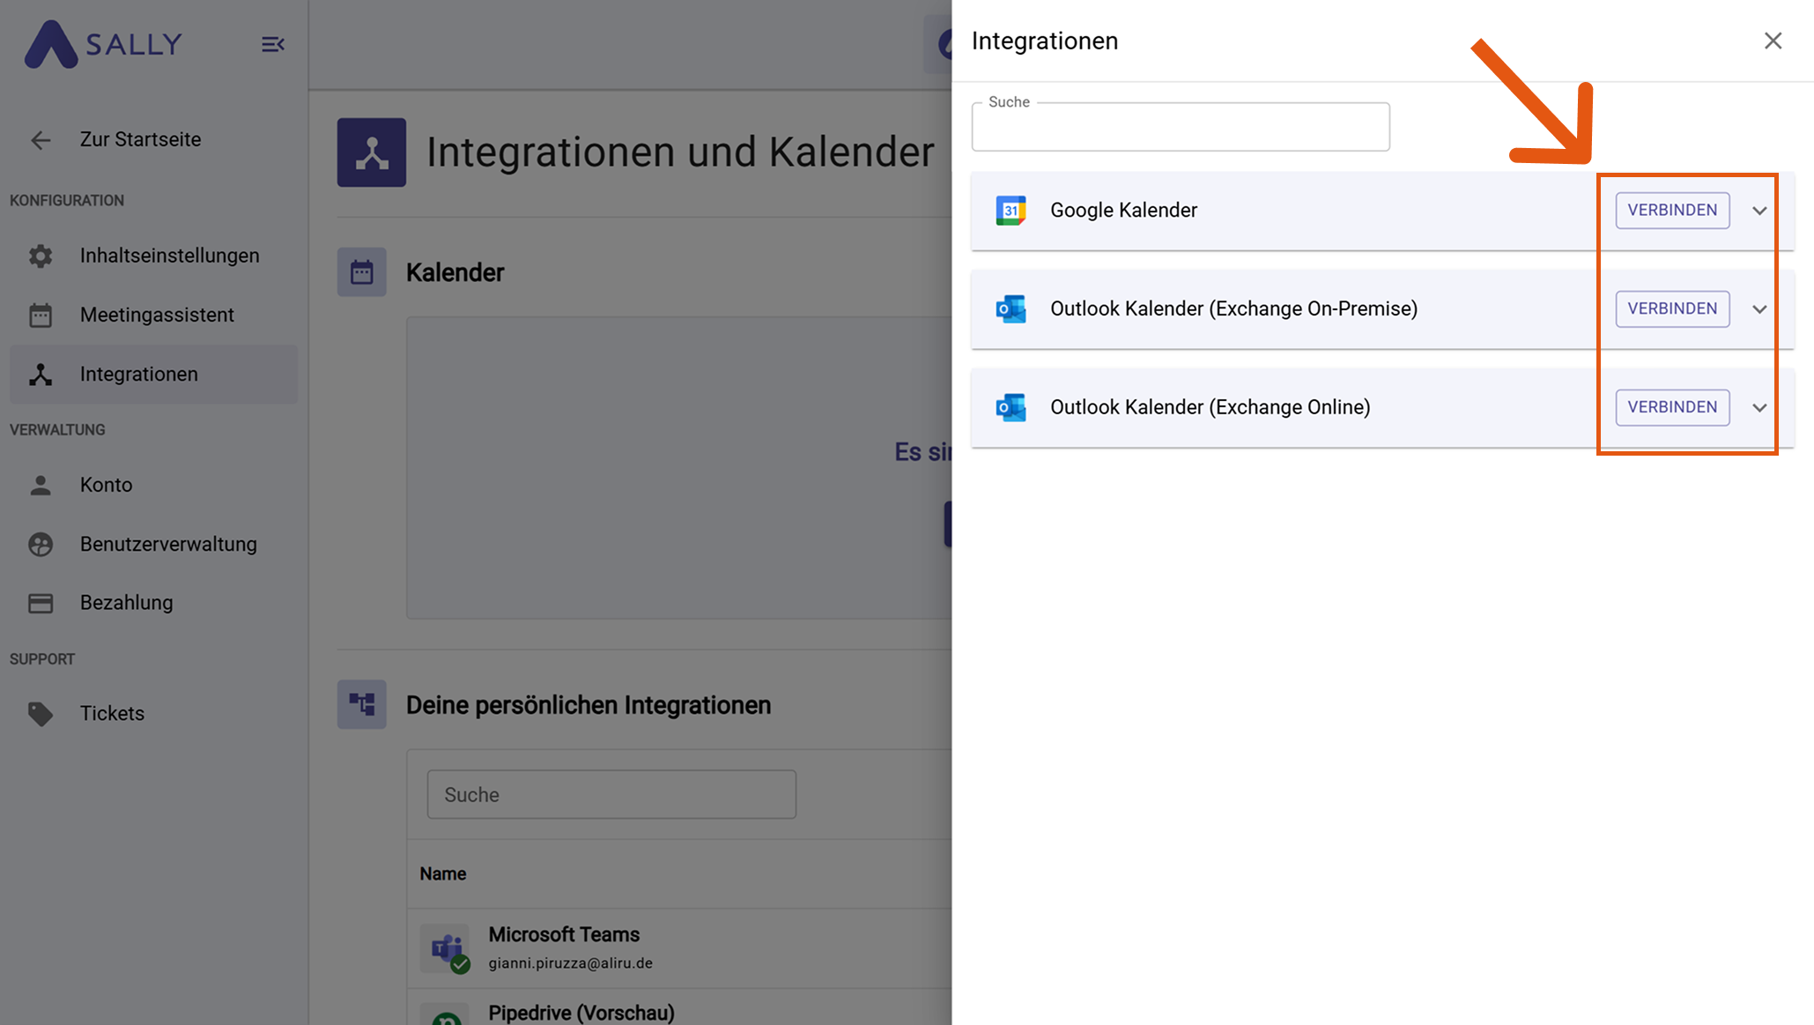
Task: Click Outlook Kalender (Exchange On-Premise) label
Action: click(1233, 309)
